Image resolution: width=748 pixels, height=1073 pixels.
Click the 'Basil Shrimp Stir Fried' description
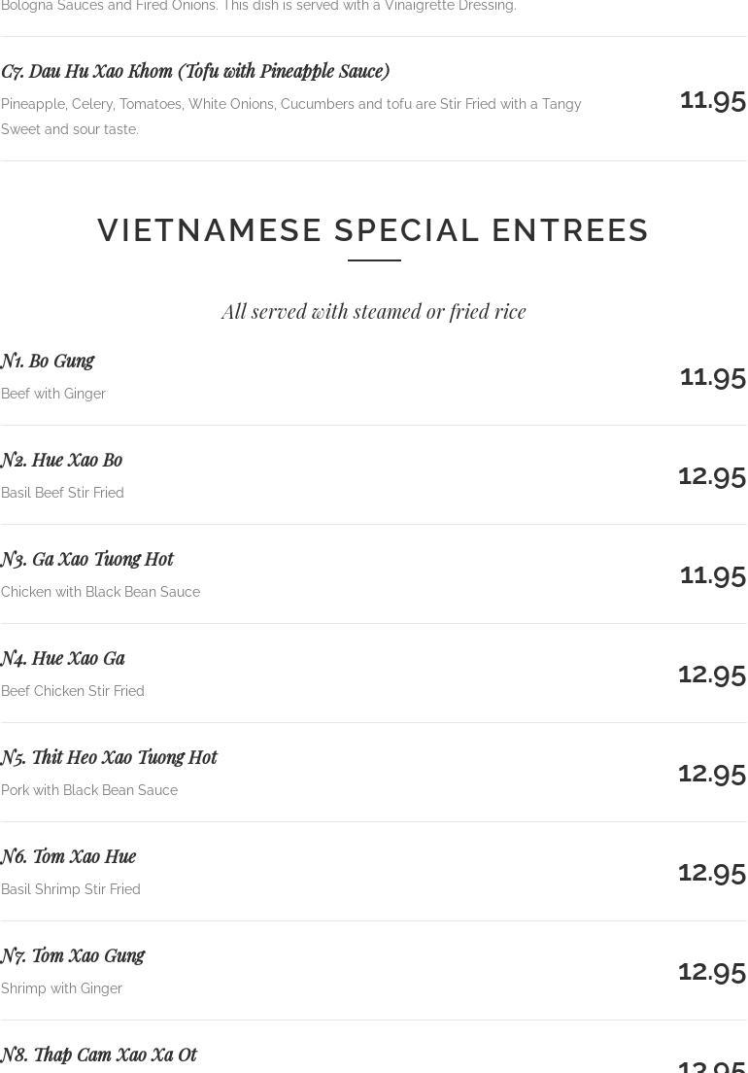click(71, 889)
